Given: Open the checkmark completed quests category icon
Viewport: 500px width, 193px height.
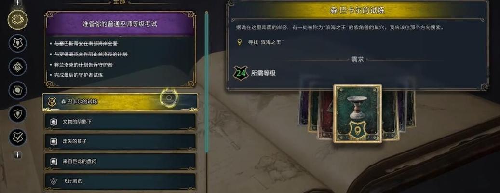Looking at the screenshot, I should coord(17,138).
